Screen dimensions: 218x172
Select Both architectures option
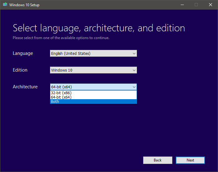93,102
